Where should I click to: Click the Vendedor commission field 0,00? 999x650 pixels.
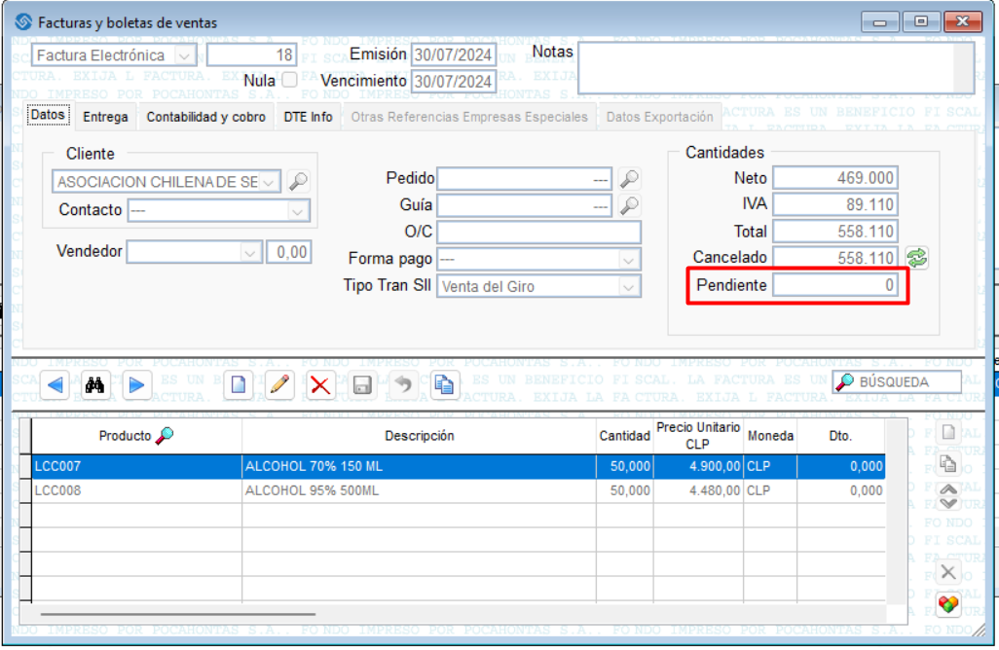(288, 252)
